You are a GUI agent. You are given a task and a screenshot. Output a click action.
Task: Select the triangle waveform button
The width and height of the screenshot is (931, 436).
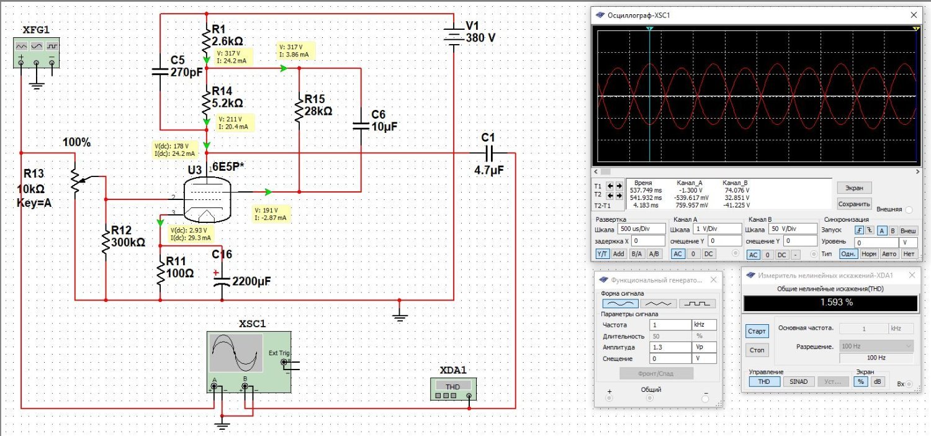coord(659,304)
